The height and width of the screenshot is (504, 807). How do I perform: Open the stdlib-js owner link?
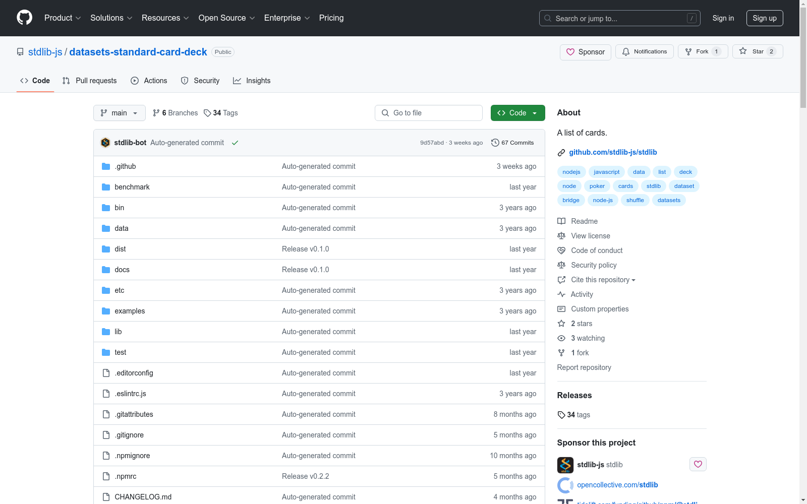(45, 52)
